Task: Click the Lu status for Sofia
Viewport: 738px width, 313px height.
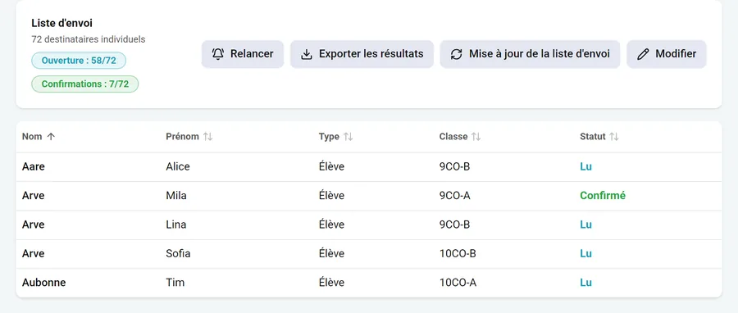Action: 585,254
